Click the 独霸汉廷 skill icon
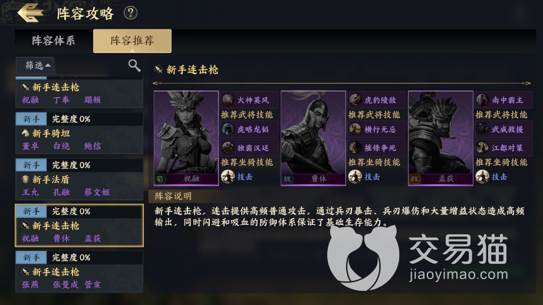The width and height of the screenshot is (543, 305). tap(228, 148)
